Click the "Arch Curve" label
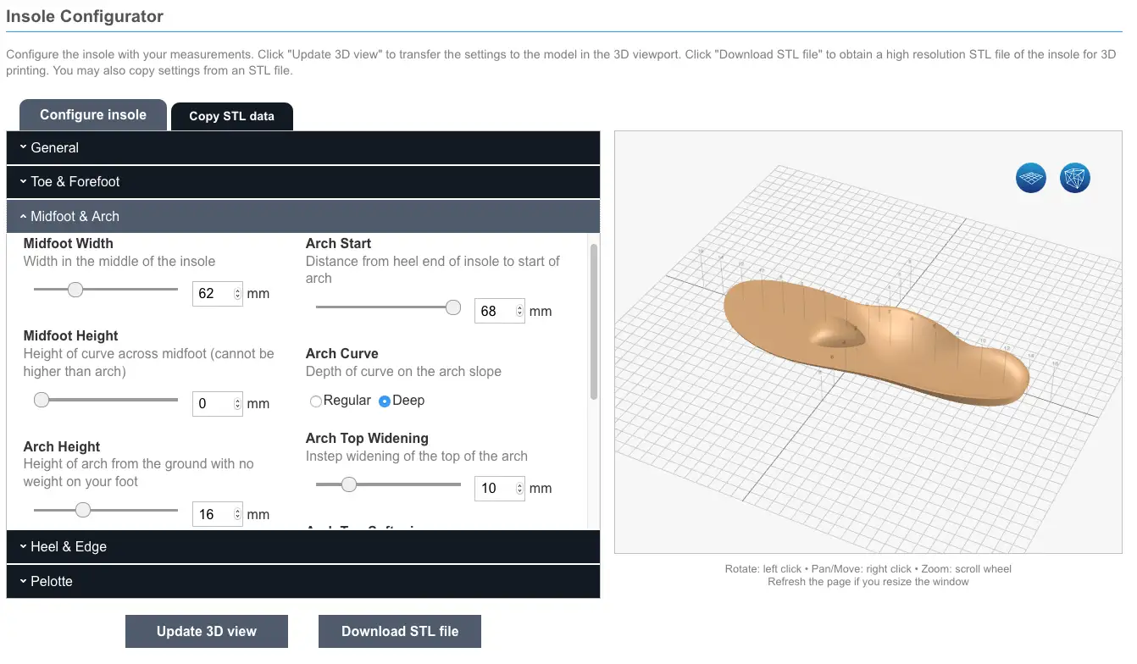Screen dimensions: 1137x664 [x=342, y=354]
